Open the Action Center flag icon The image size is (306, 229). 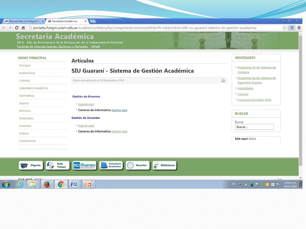278,184
